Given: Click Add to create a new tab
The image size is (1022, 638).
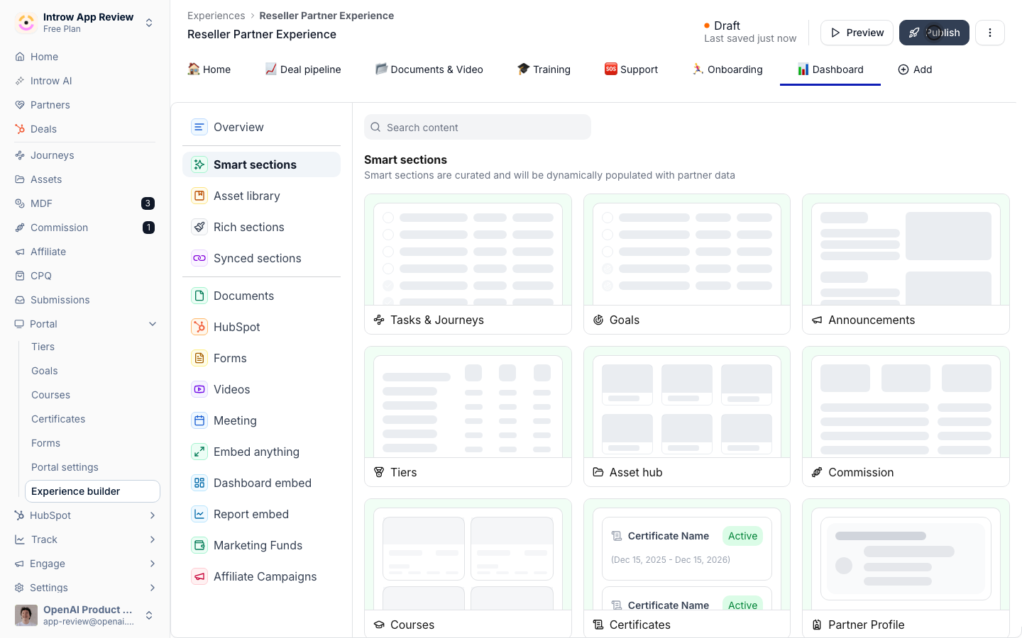Looking at the screenshot, I should [x=915, y=69].
